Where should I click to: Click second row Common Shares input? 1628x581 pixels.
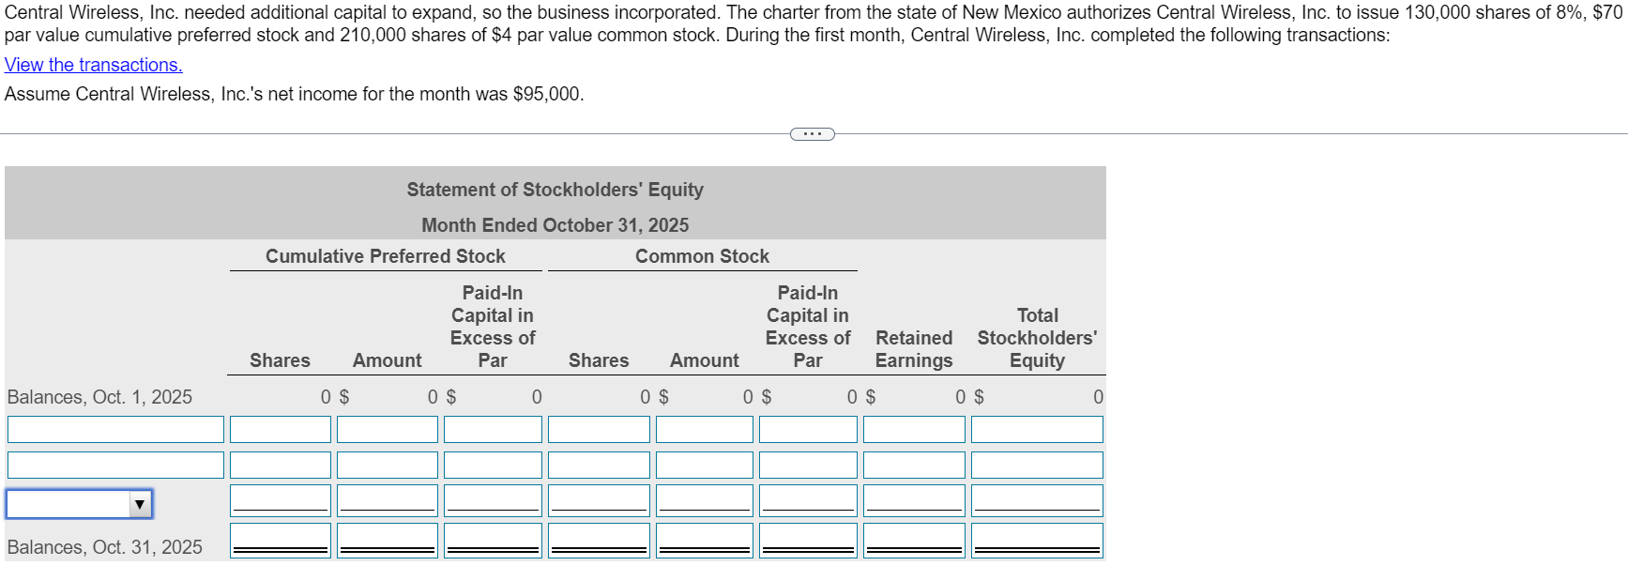click(599, 466)
